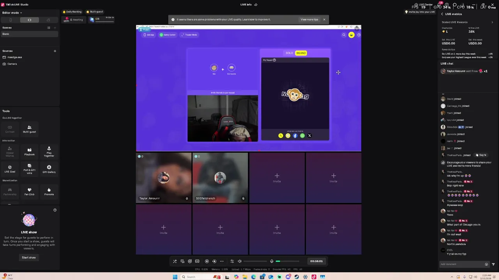Collapse LIVE metrics with back chevron
The width and height of the screenshot is (499, 280).
[442, 14]
